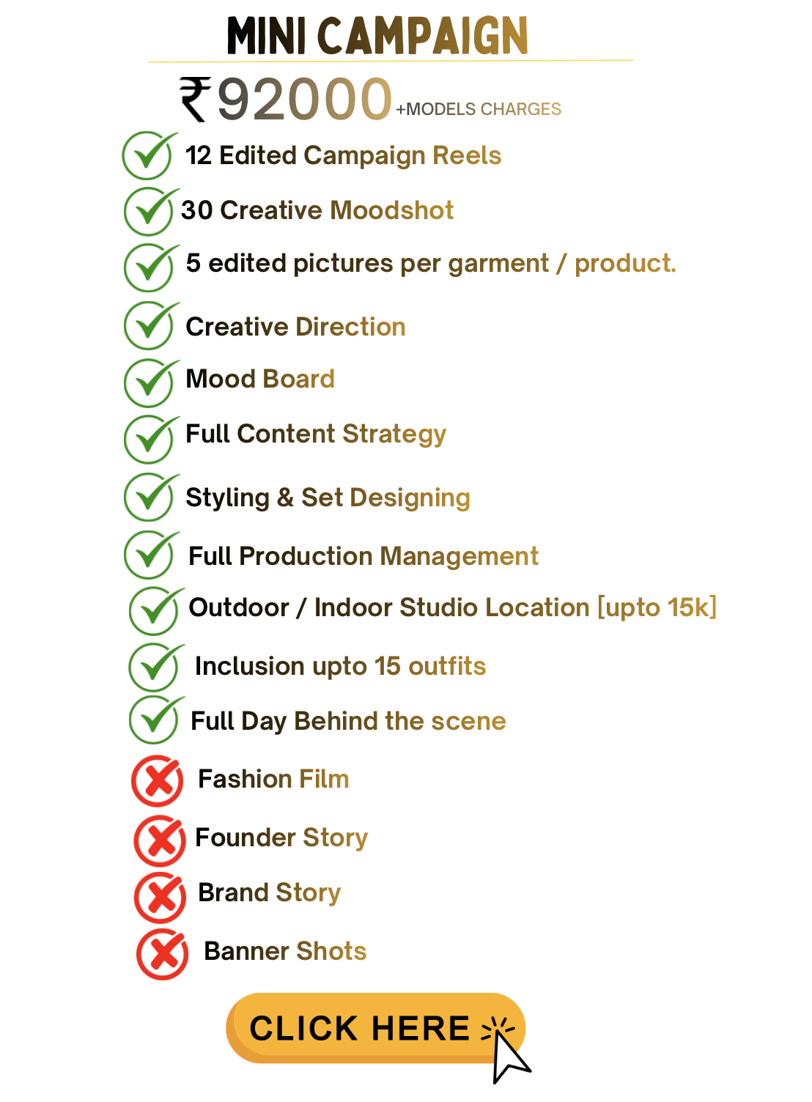Click the MINI CAMPAIGN heading
The height and width of the screenshot is (1102, 812).
(377, 35)
